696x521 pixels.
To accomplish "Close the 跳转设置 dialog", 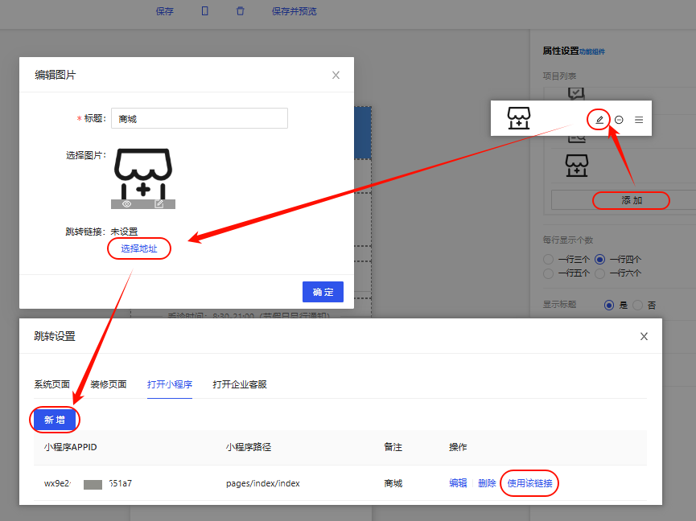I will (644, 336).
